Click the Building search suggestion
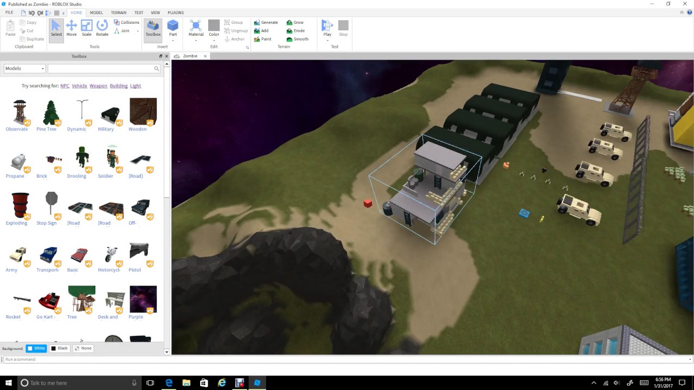Image resolution: width=694 pixels, height=390 pixels. (119, 86)
